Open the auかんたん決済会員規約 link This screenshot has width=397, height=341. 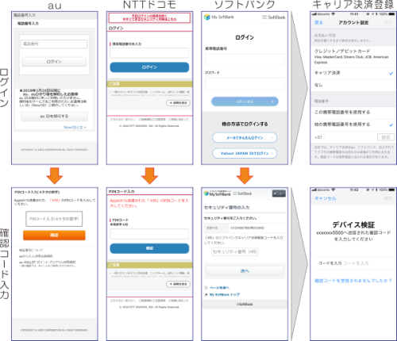point(36,256)
